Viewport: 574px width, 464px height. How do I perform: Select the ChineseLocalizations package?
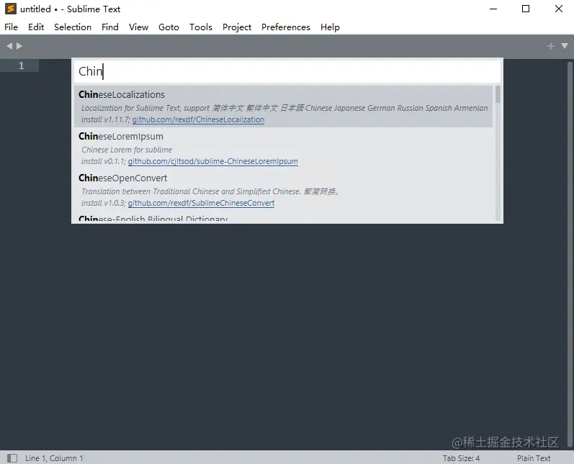point(283,106)
